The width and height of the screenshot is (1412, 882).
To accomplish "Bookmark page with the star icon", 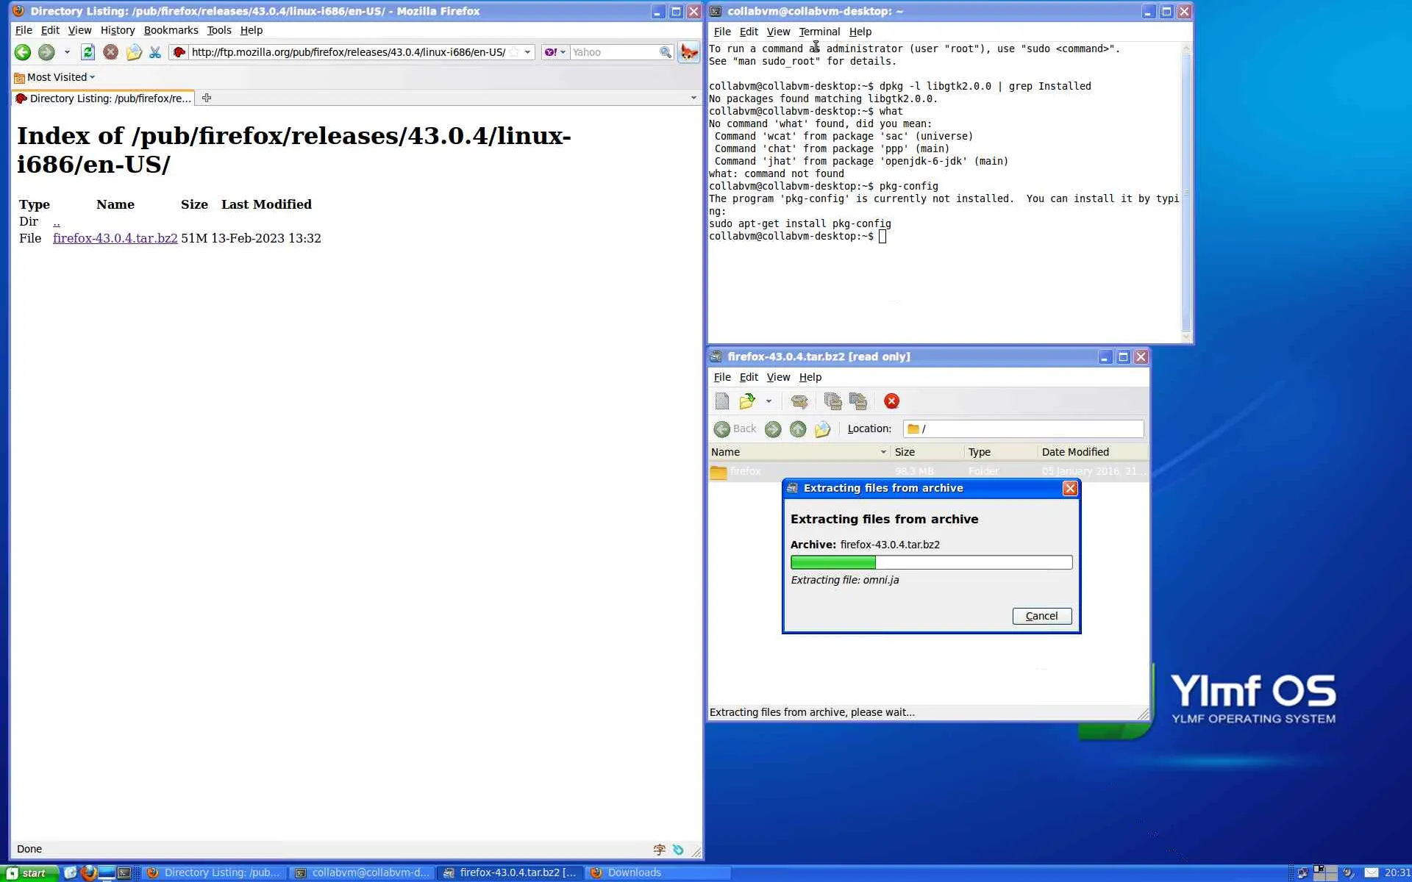I will [515, 52].
